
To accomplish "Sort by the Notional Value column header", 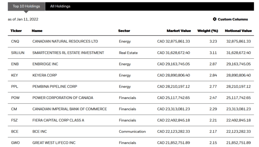I will click(238, 31).
